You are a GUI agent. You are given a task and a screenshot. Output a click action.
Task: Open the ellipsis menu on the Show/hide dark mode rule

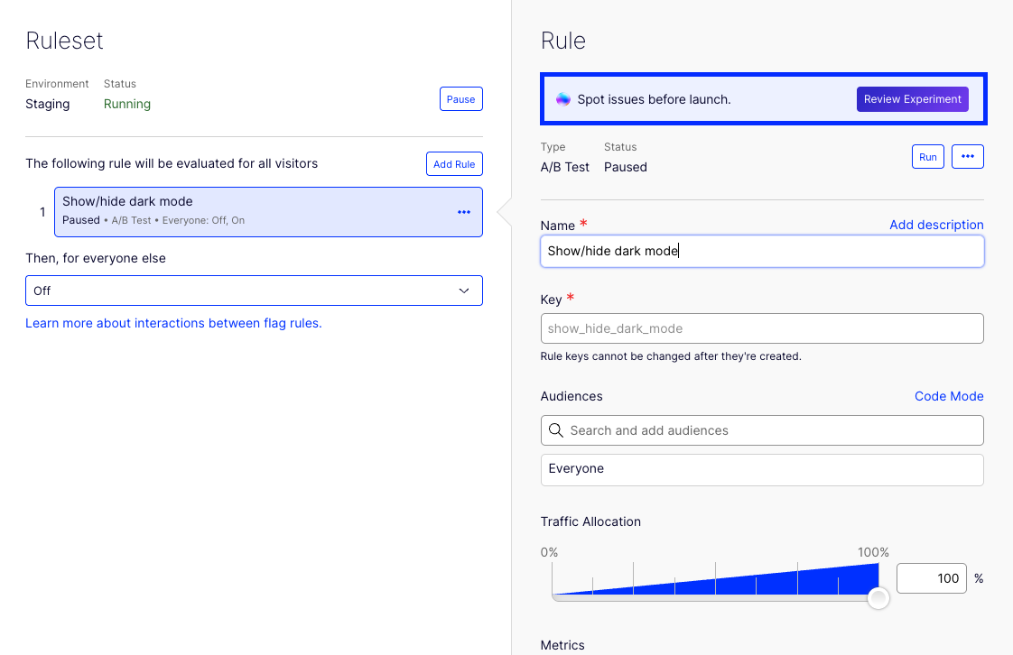click(463, 212)
